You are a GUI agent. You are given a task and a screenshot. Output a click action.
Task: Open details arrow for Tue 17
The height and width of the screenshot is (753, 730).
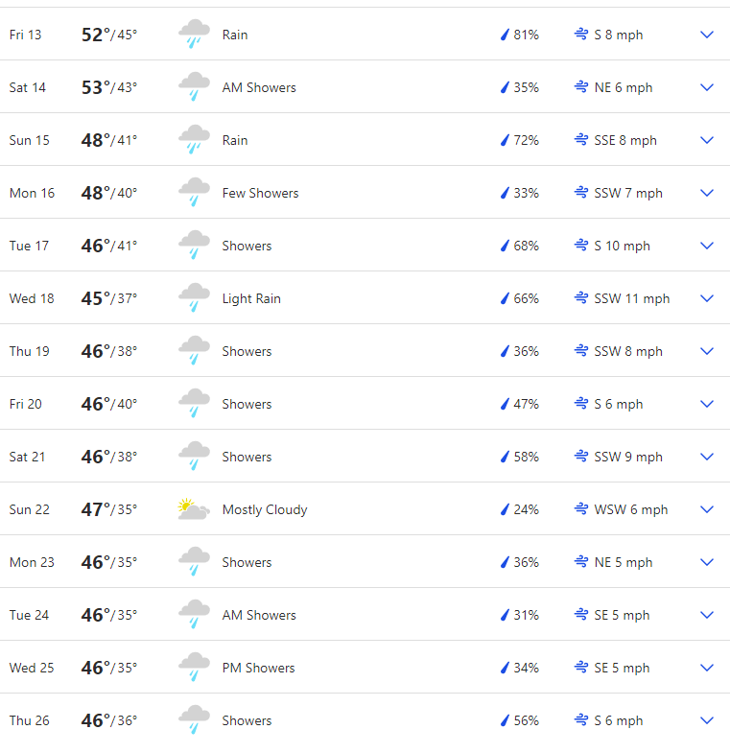point(707,246)
